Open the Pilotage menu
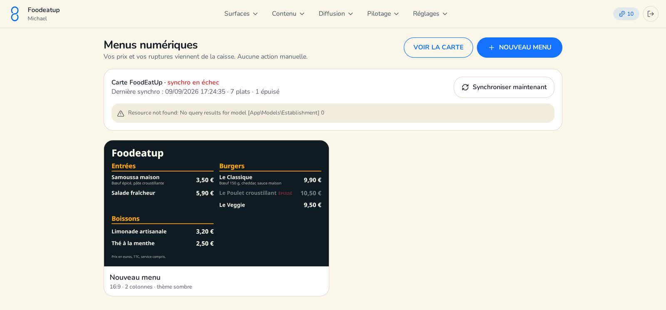The height and width of the screenshot is (310, 666). point(383,14)
